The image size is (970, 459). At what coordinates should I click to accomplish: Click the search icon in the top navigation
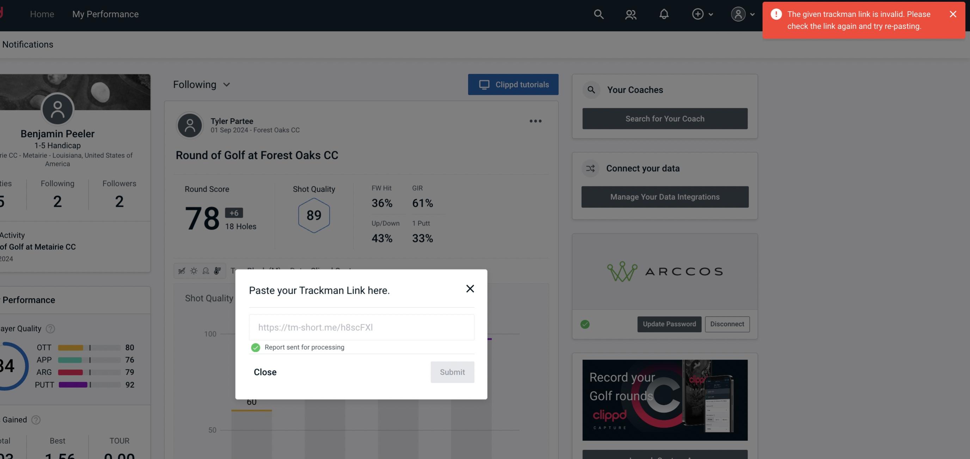(598, 14)
